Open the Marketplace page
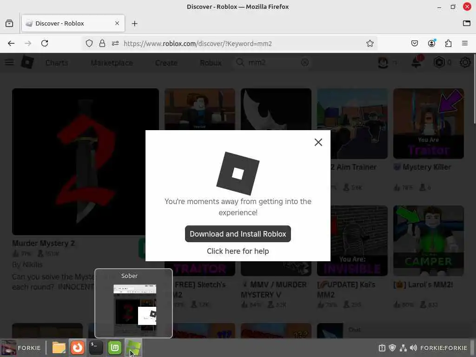This screenshot has width=476, height=357. pos(112,63)
